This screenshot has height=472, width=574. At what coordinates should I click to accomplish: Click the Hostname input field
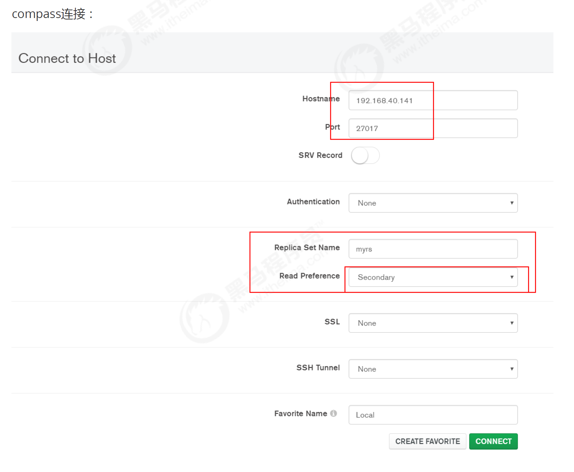click(433, 100)
